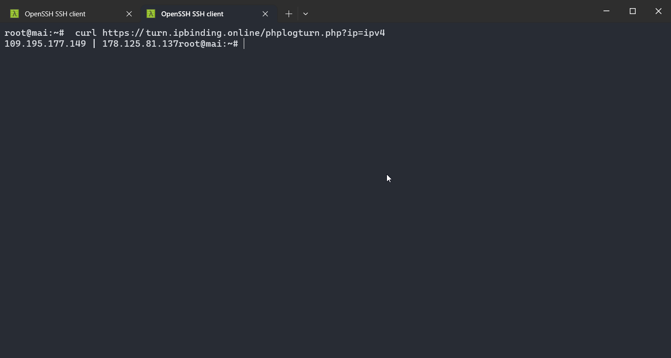Click the IP address 109.195.177.149
The width and height of the screenshot is (671, 358).
(45, 44)
